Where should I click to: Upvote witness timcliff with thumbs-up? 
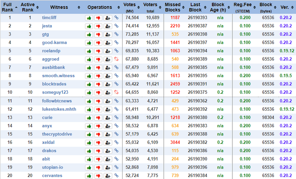point(89,18)
